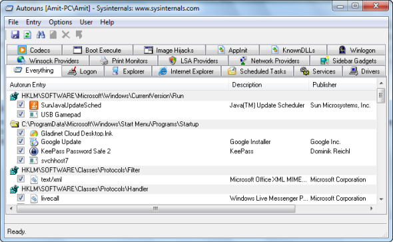Open the AppInit tab

click(232, 50)
